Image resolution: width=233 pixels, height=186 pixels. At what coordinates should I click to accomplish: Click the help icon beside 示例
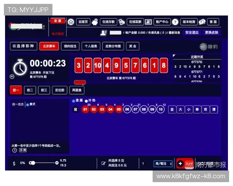pos(14,150)
